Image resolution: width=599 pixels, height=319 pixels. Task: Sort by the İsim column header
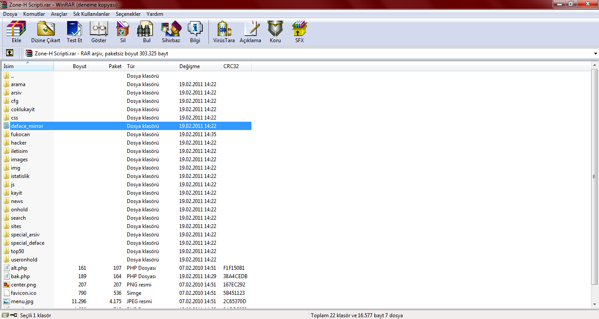pos(28,66)
